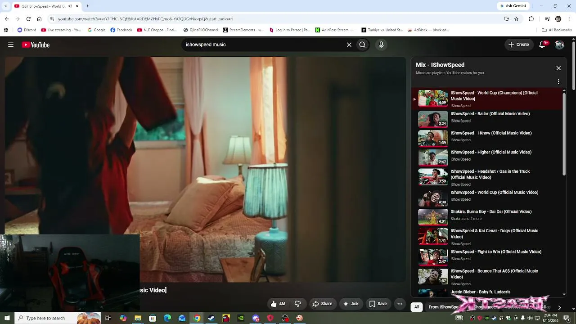Bookmark this page with the star icon

pos(516,19)
